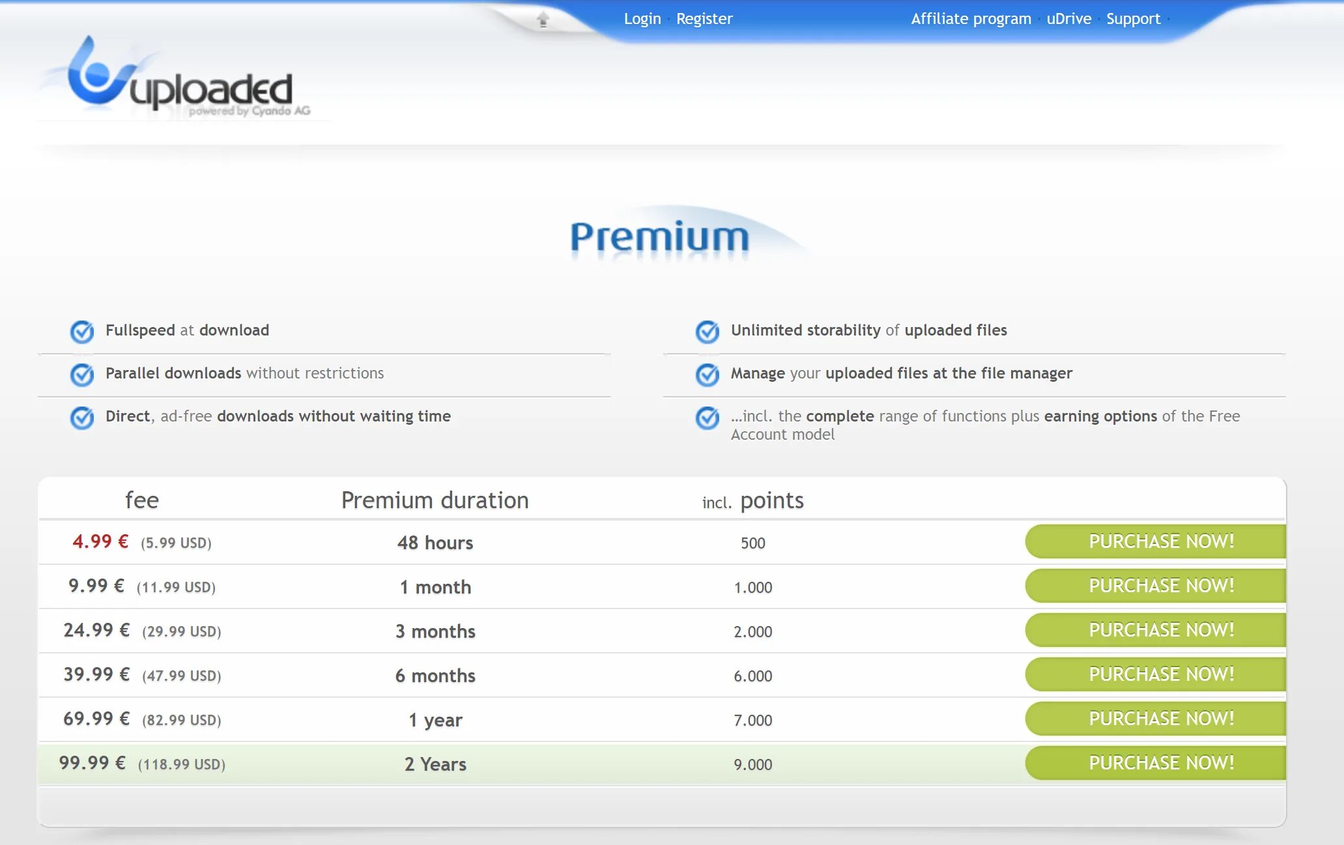
Task: Click checkmark icon beside complete range of functions
Action: (708, 418)
